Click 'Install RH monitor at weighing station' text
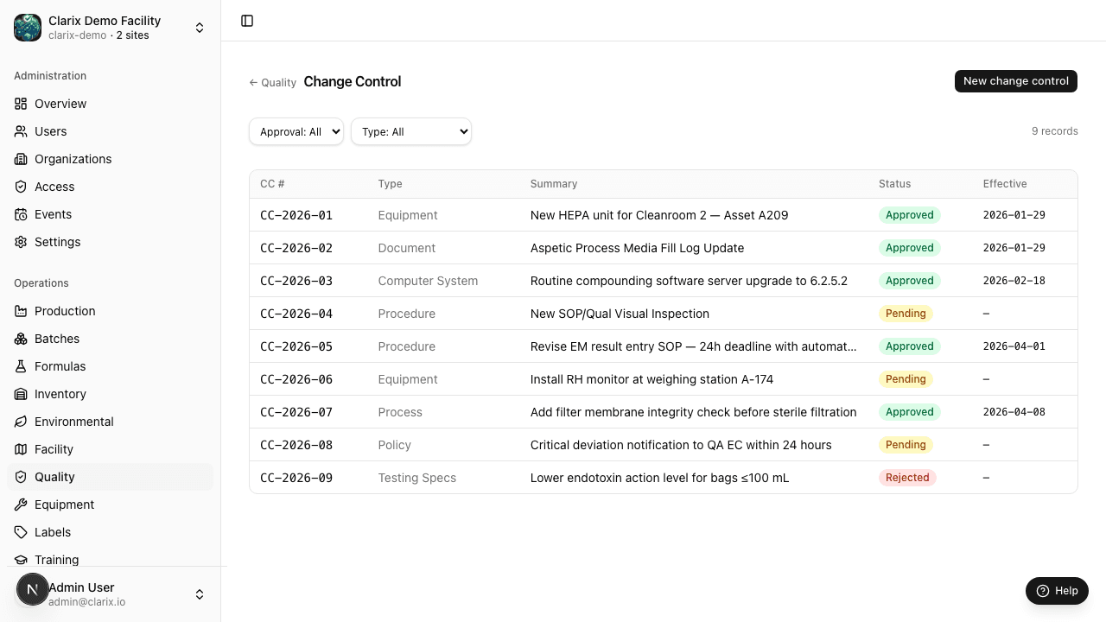The width and height of the screenshot is (1106, 622). click(652, 379)
